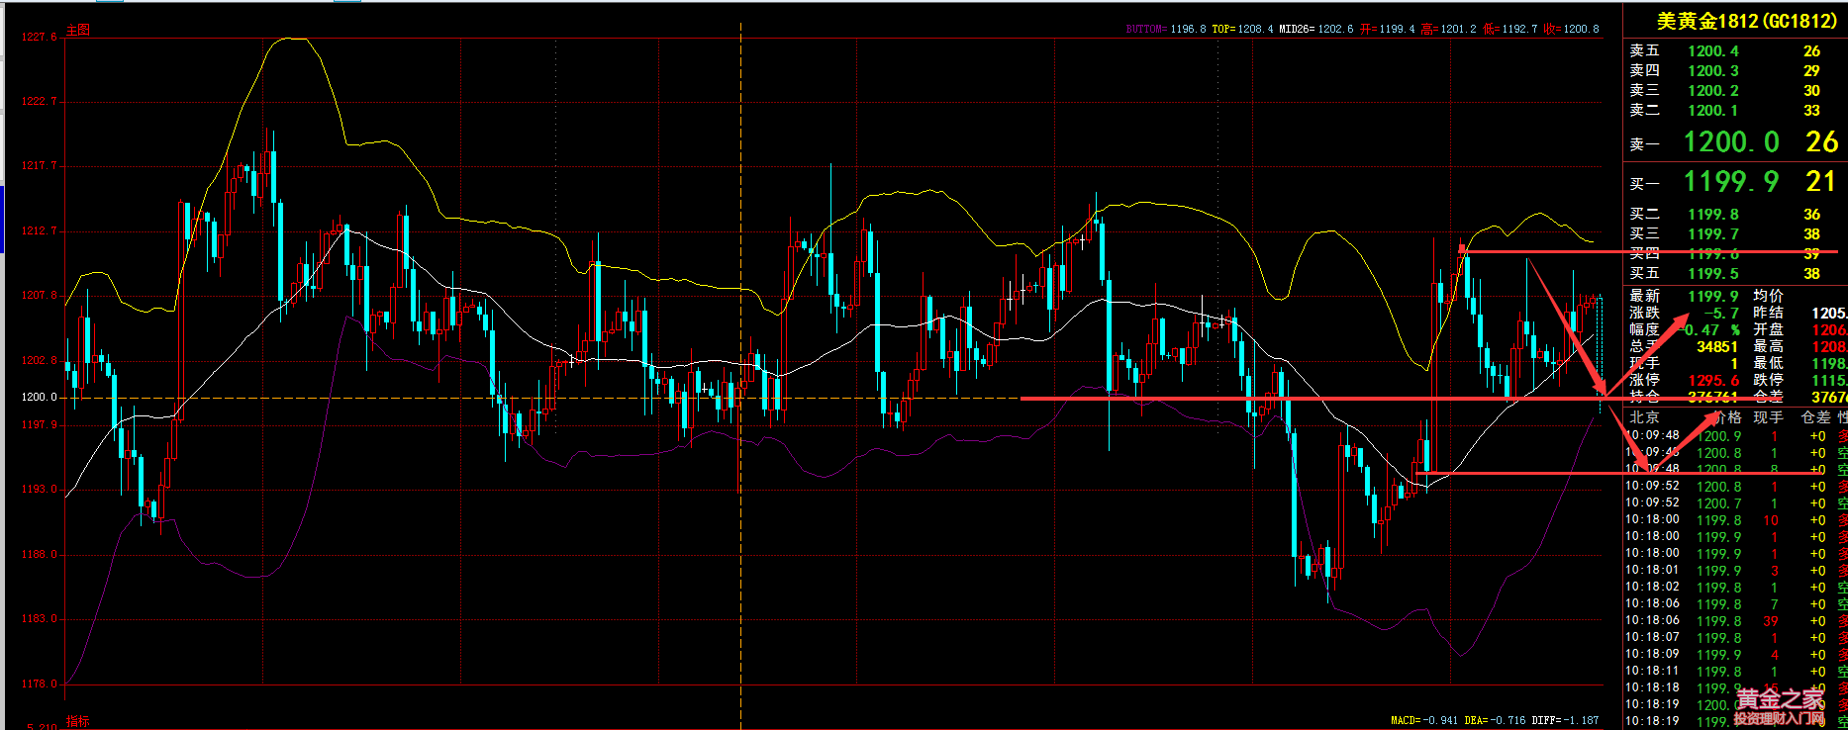This screenshot has height=730, width=1848.
Task: Click the 1227.6 price axis label
Action: point(39,38)
